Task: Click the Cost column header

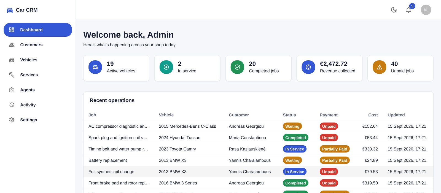Action: click(373, 115)
